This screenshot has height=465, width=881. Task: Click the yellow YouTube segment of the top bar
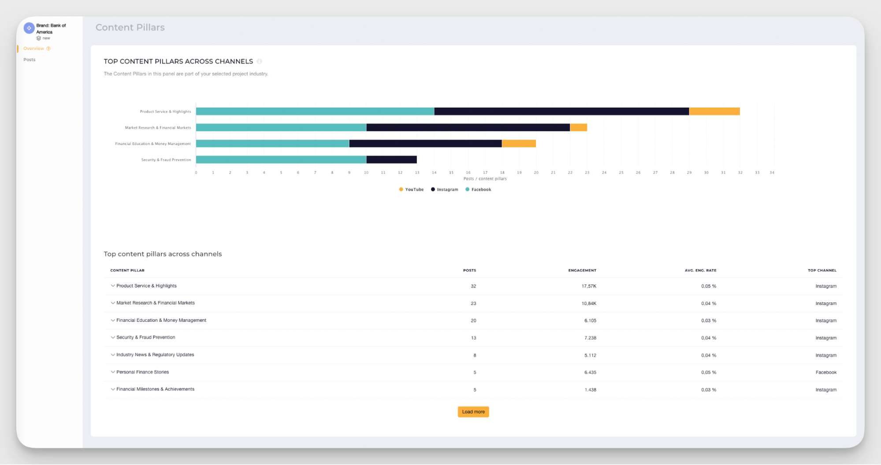click(x=714, y=111)
